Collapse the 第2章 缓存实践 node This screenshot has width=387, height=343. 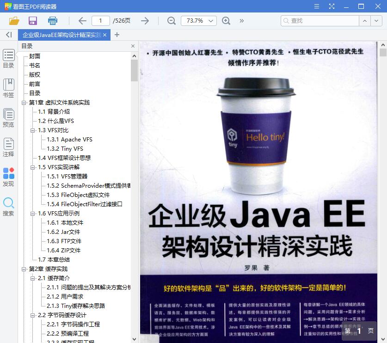point(24,269)
